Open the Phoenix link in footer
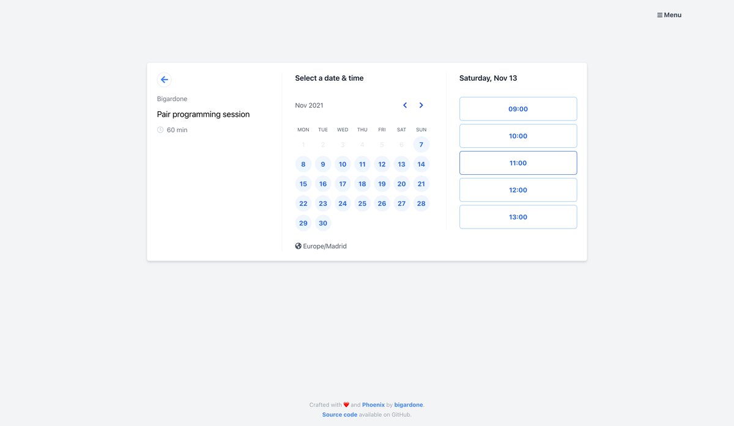The height and width of the screenshot is (426, 734). pos(373,405)
